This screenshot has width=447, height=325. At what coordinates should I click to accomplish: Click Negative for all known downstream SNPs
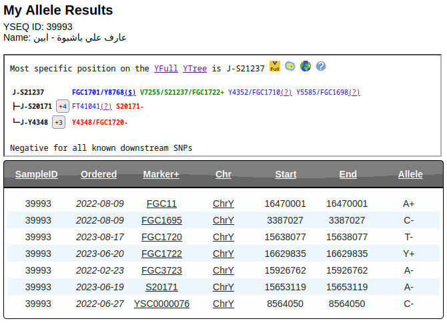101,148
